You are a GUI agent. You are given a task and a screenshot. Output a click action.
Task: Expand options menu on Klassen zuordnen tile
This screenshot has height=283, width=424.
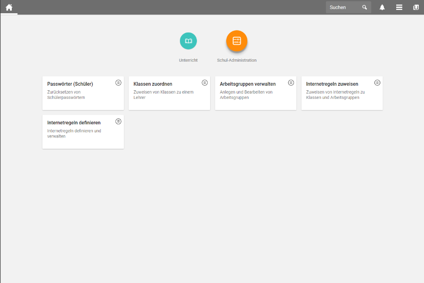[x=204, y=82]
